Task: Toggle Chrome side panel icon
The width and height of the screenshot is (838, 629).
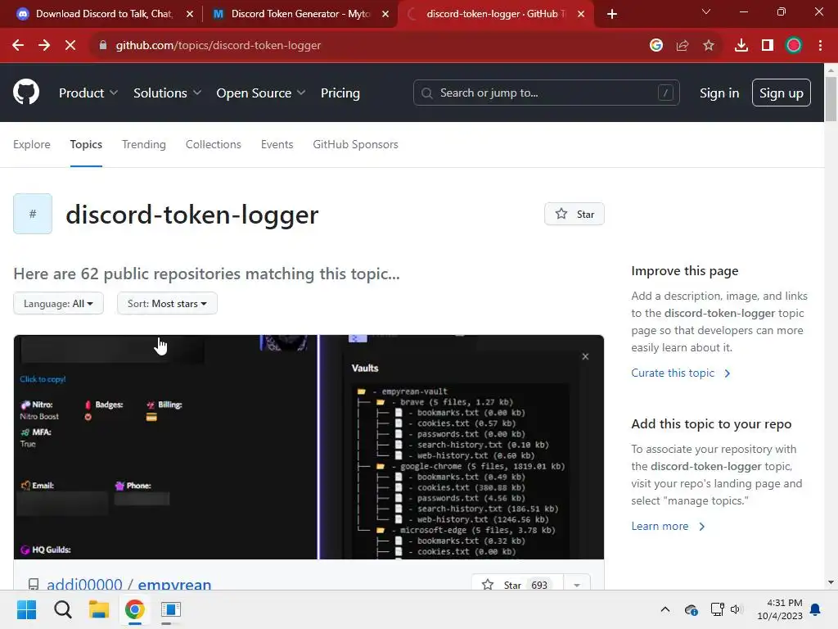Action: coord(768,46)
